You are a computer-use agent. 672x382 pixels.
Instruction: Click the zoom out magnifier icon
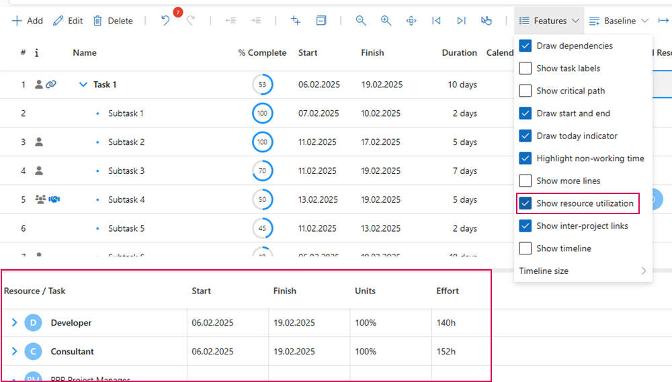361,21
